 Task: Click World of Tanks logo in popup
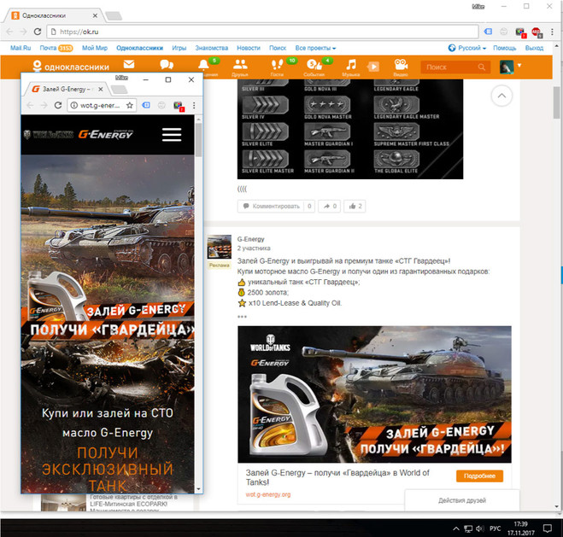click(48, 135)
